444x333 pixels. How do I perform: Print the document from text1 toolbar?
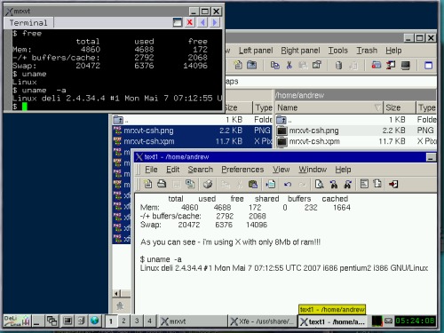click(208, 184)
